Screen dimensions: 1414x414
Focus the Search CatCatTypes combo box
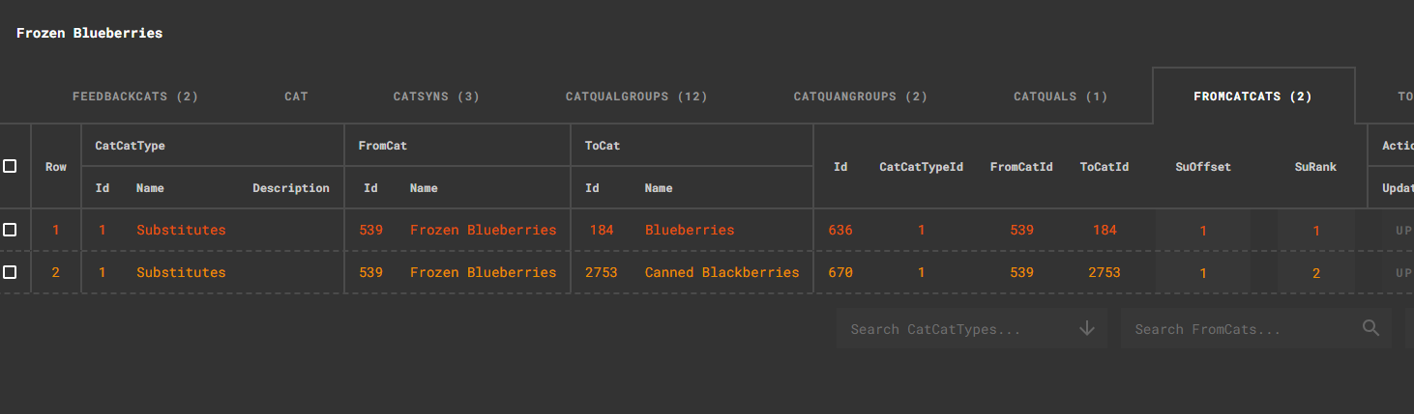point(972,329)
